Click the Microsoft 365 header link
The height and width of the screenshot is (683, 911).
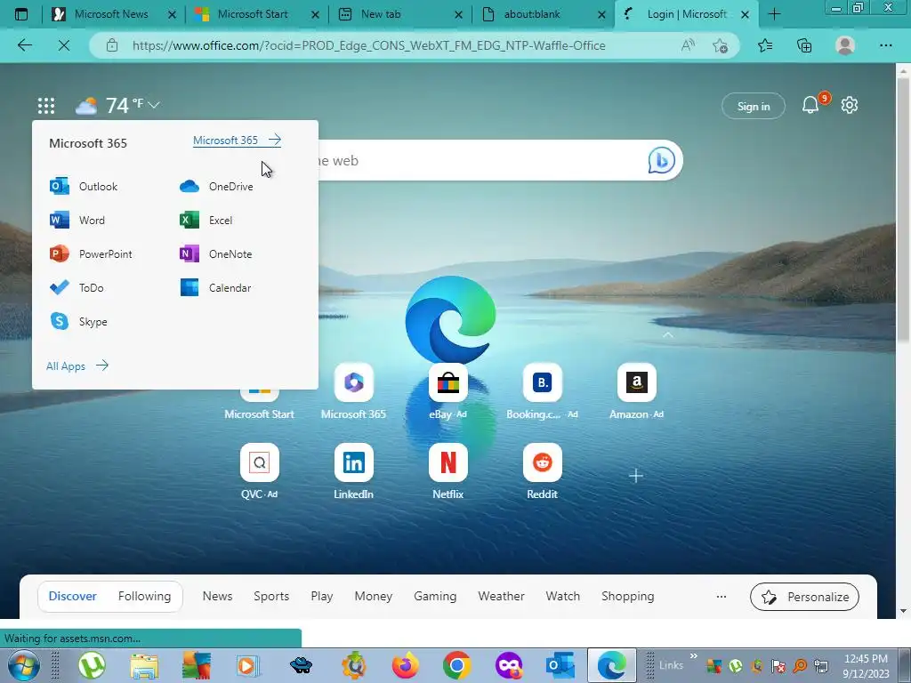tap(237, 140)
